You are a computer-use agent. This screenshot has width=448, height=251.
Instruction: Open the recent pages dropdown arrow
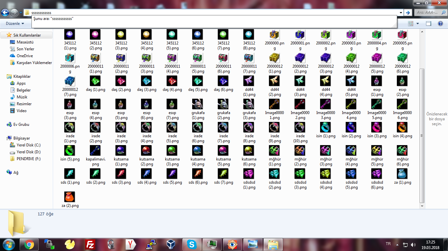(21, 13)
